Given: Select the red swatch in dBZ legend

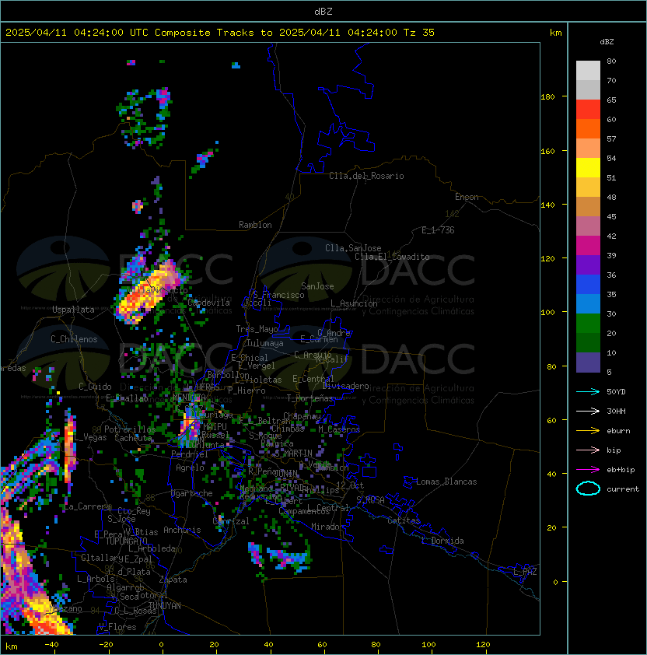Looking at the screenshot, I should [x=588, y=110].
